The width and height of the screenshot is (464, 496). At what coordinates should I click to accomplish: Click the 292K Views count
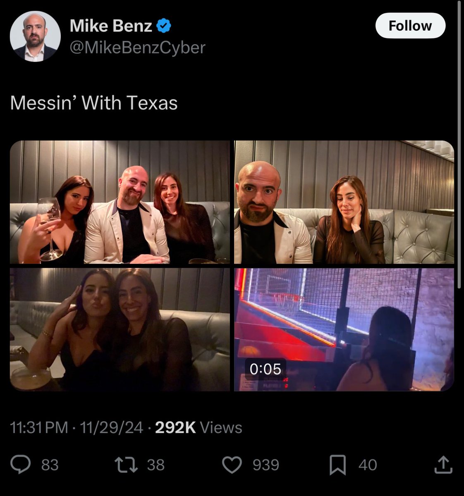pos(199,427)
